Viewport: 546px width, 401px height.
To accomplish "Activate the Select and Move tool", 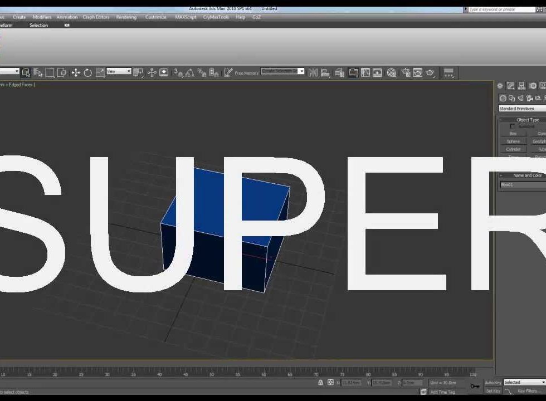I will point(76,73).
